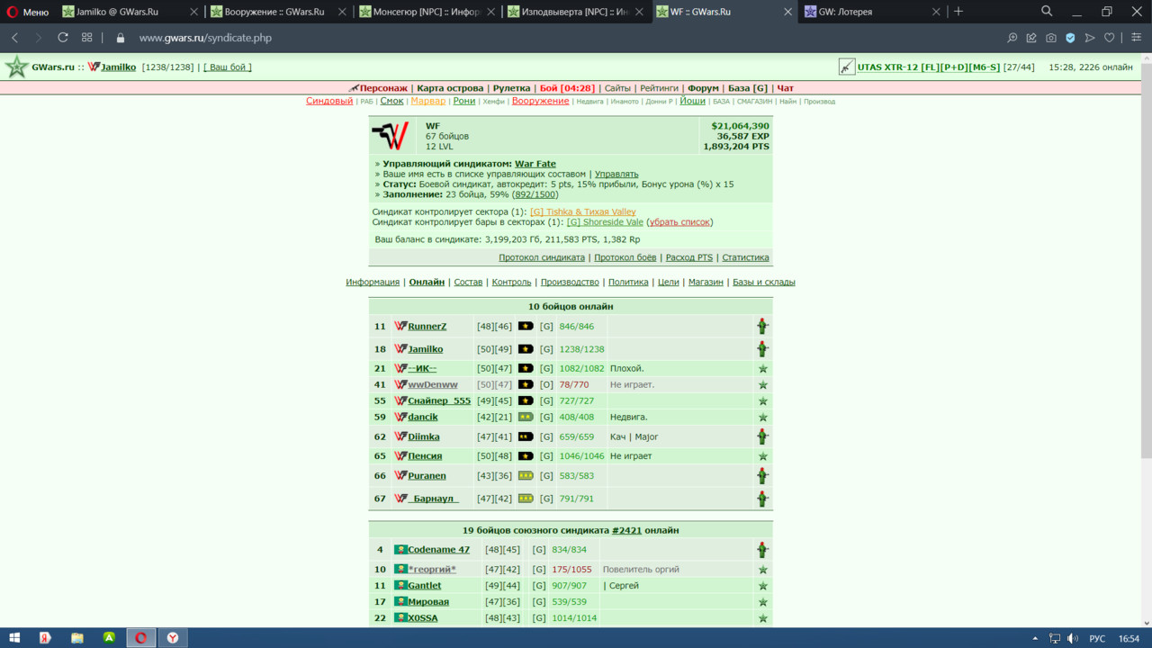Screen dimensions: 1152x648
Task: Click the soldier icon in Diimka row
Action: tap(762, 436)
